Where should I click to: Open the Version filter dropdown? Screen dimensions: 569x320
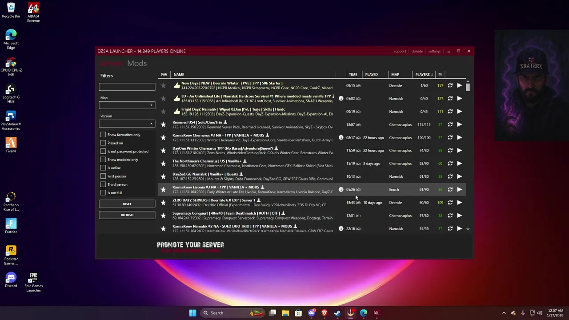[x=127, y=124]
